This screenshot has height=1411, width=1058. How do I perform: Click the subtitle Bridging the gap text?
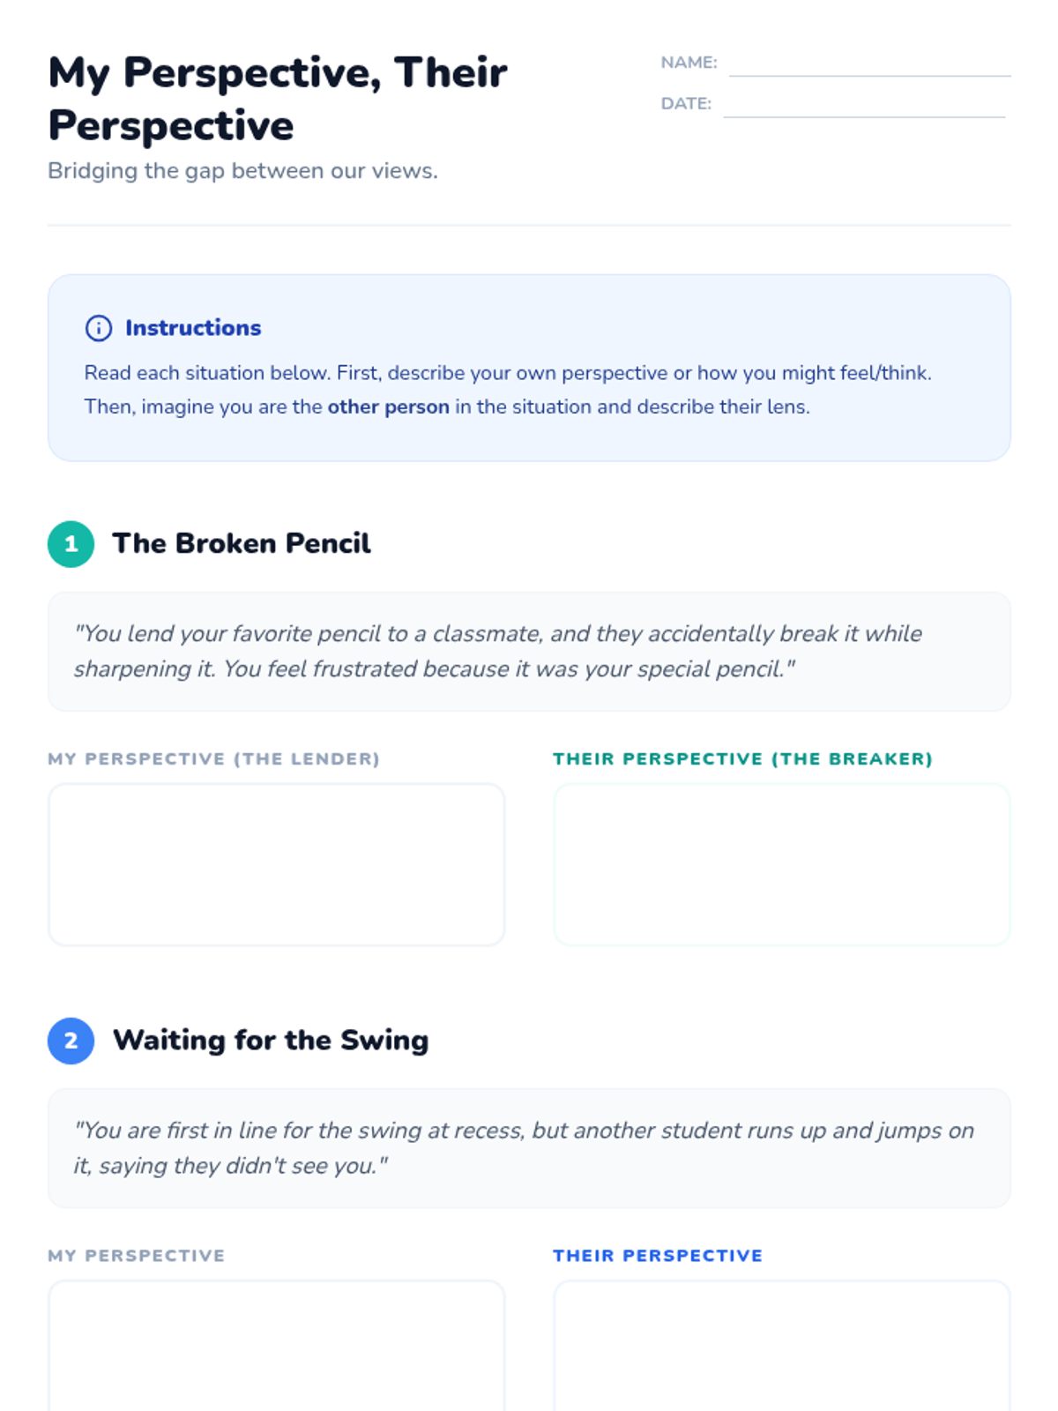pos(242,170)
